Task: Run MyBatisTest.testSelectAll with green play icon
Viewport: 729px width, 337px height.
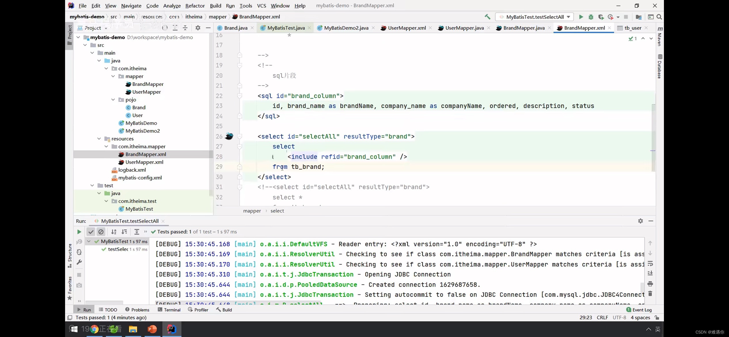Action: [x=581, y=17]
